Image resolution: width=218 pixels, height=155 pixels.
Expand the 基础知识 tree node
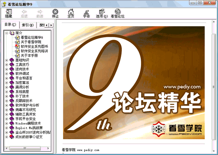pos(6,60)
